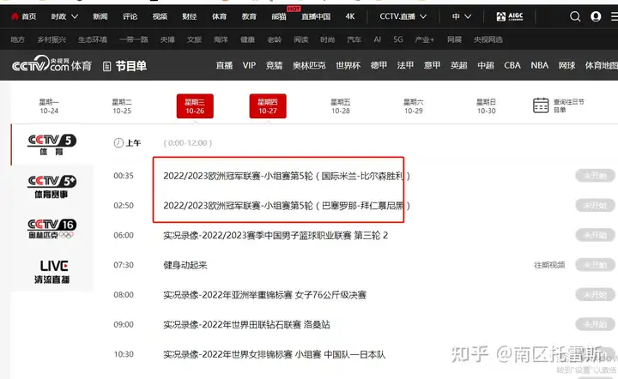Open the 央视网选 secondary nav link
The width and height of the screenshot is (618, 379).
point(488,39)
